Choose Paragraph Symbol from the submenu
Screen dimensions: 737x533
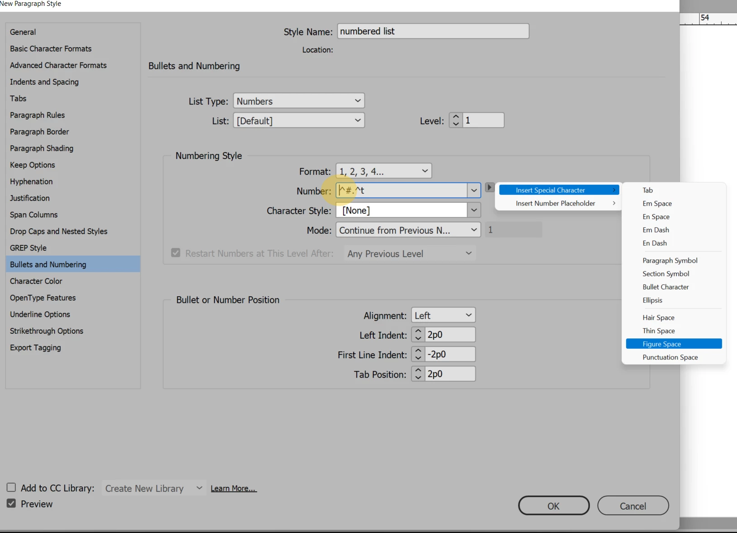pos(674,260)
